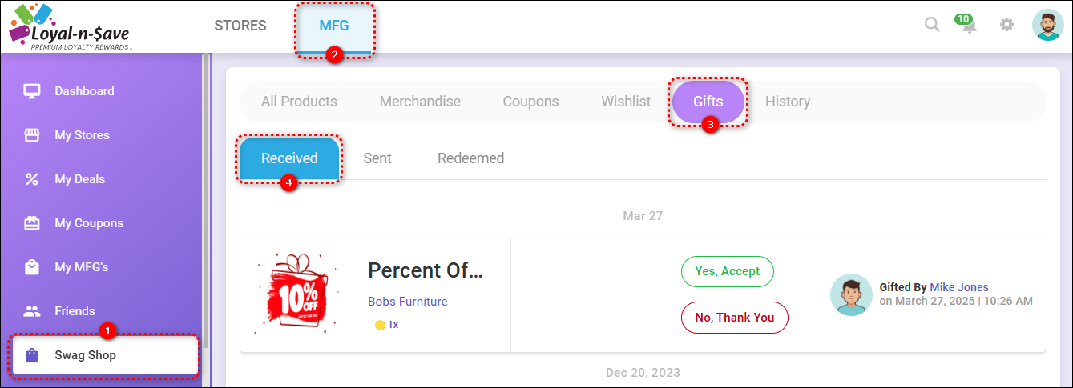Click the search magnifier icon
The width and height of the screenshot is (1073, 388).
pos(932,25)
